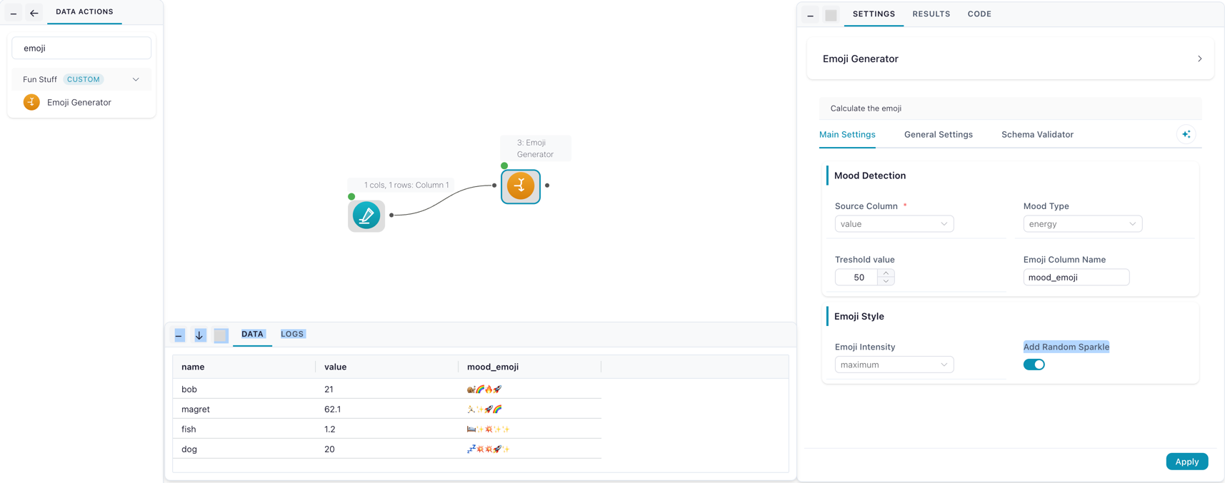Image resolution: width=1225 pixels, height=483 pixels.
Task: Switch to the Results tab
Action: [931, 14]
